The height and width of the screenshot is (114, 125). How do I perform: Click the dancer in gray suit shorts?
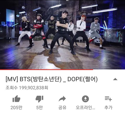click(96, 33)
